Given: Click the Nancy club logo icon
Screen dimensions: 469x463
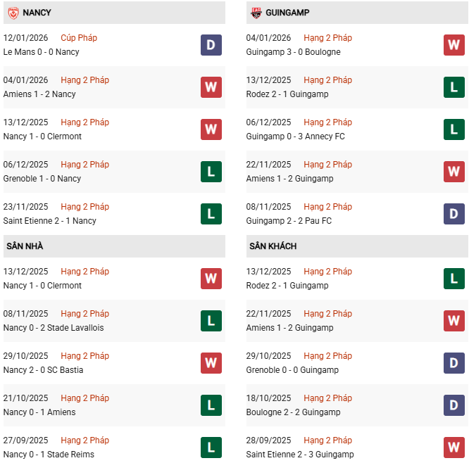Looking at the screenshot, I should pyautogui.click(x=11, y=13).
